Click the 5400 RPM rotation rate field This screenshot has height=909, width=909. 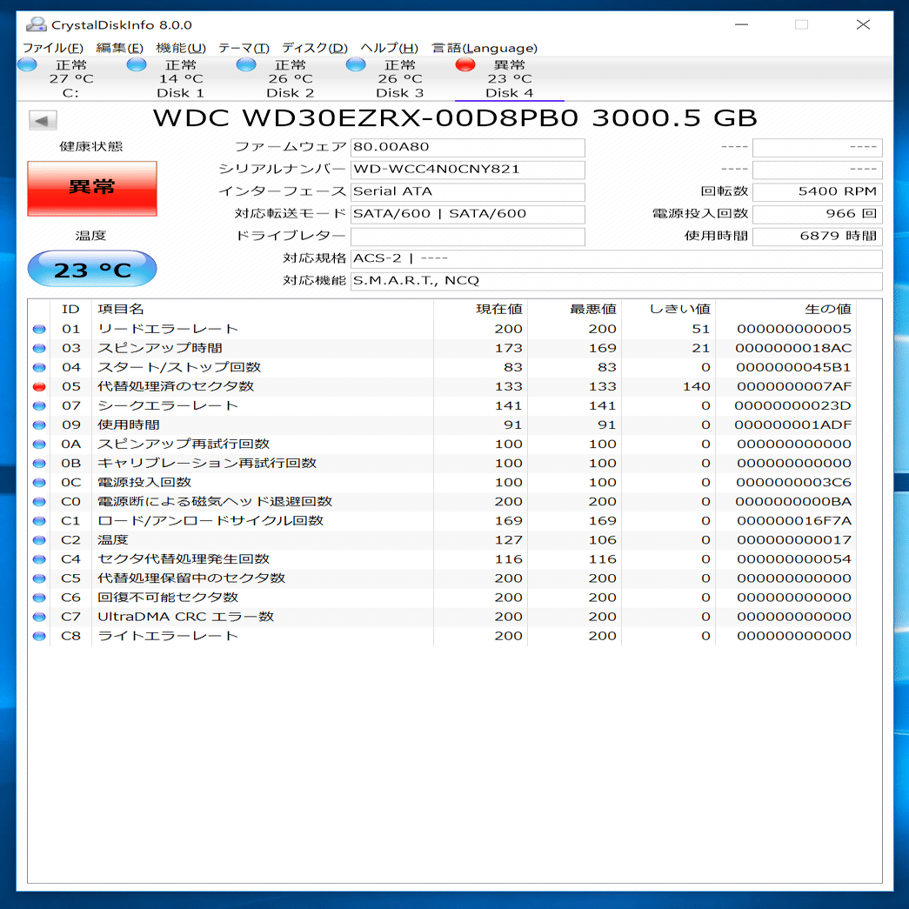tap(818, 192)
